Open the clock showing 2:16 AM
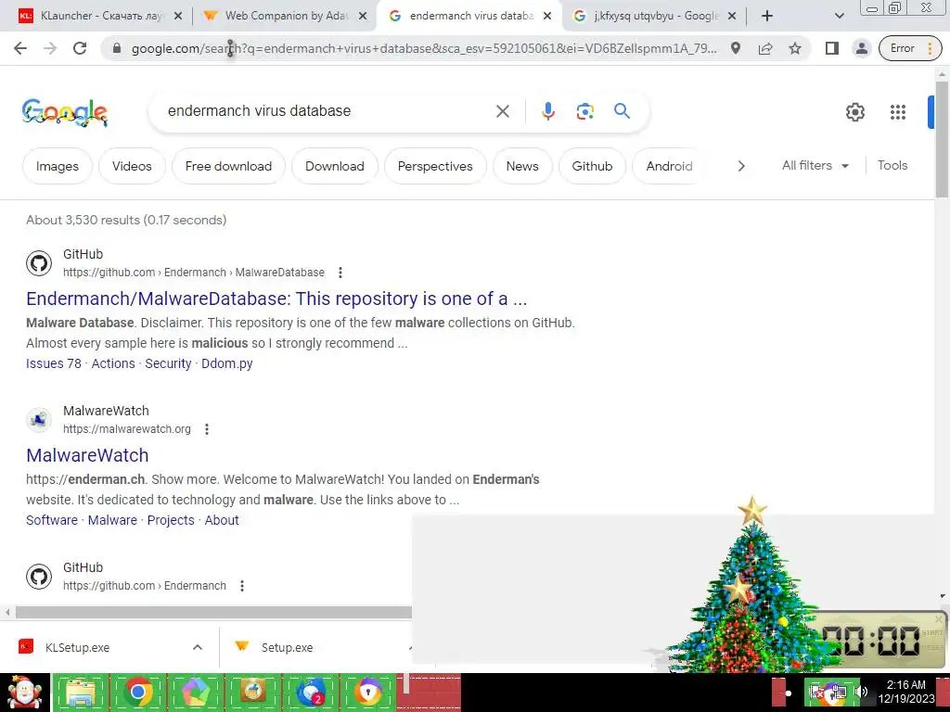Screen dimensions: 950x712 [x=906, y=692]
